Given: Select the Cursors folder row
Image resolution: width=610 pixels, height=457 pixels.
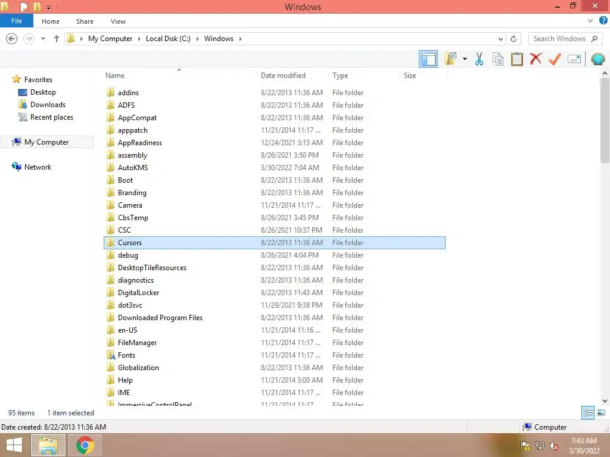Looking at the screenshot, I should pos(275,243).
